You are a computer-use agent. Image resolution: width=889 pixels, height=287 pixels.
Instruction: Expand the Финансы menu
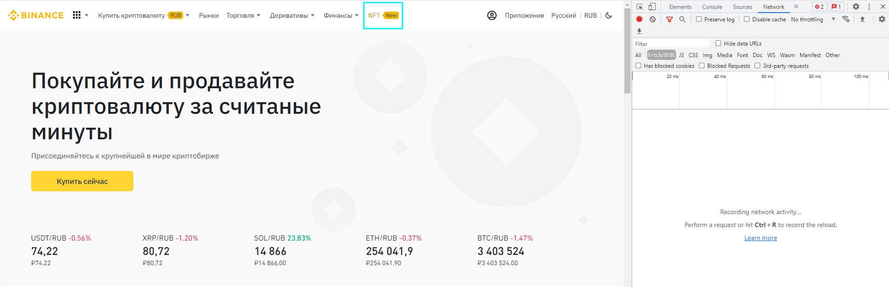tap(341, 15)
